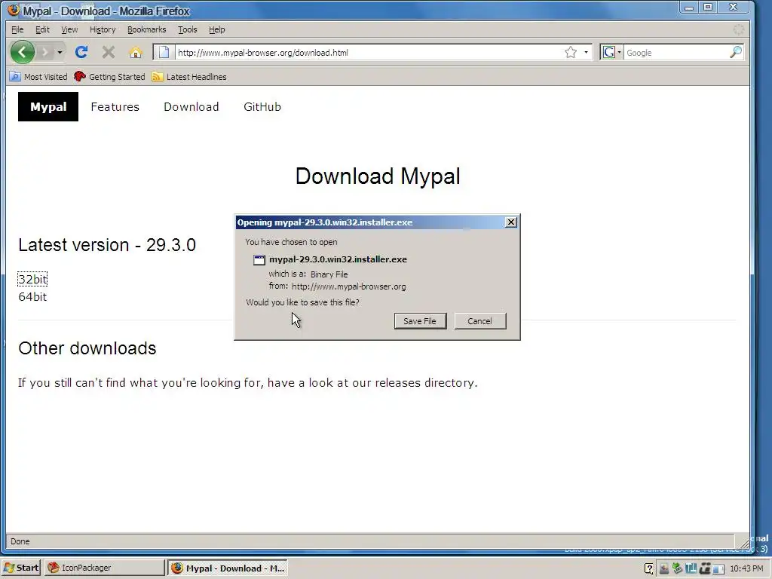The height and width of the screenshot is (579, 772).
Task: Reload the current page
Action: (81, 52)
